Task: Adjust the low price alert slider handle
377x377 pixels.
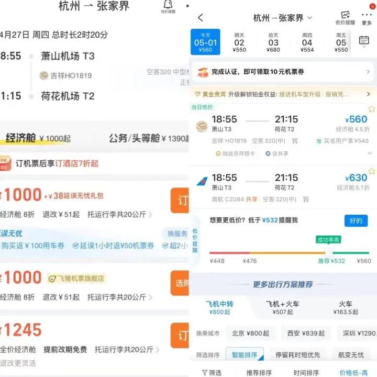Action: pyautogui.click(x=328, y=252)
